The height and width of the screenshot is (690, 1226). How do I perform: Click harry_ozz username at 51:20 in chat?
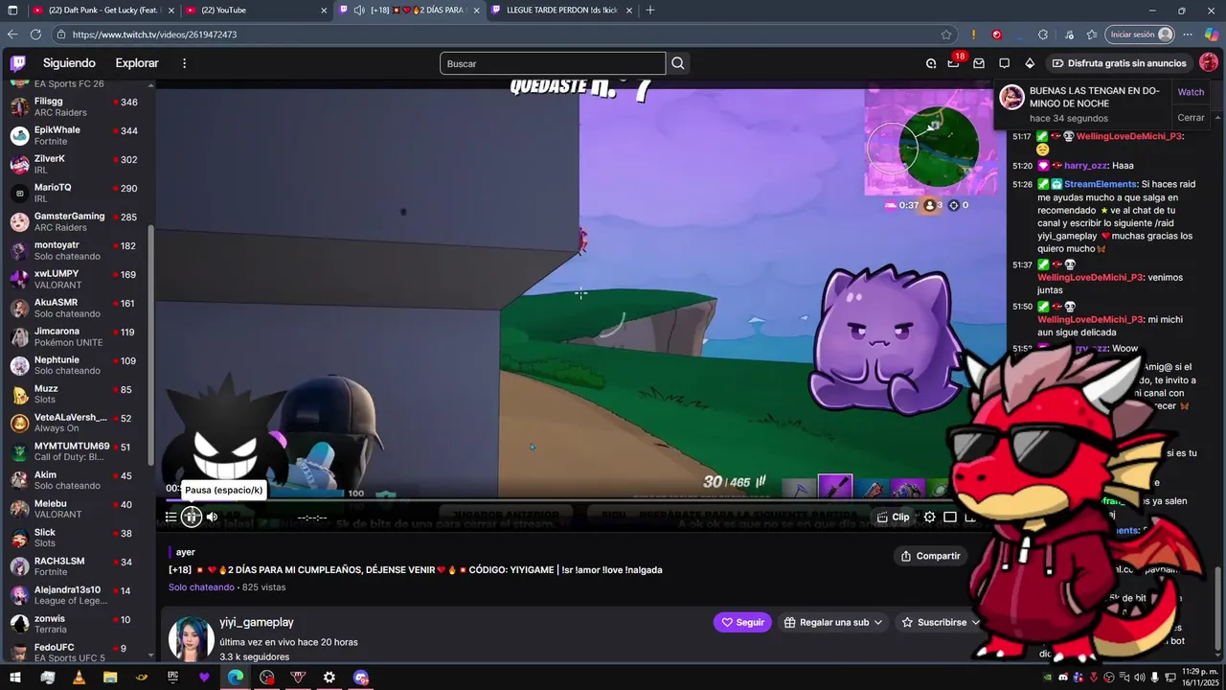(1086, 165)
